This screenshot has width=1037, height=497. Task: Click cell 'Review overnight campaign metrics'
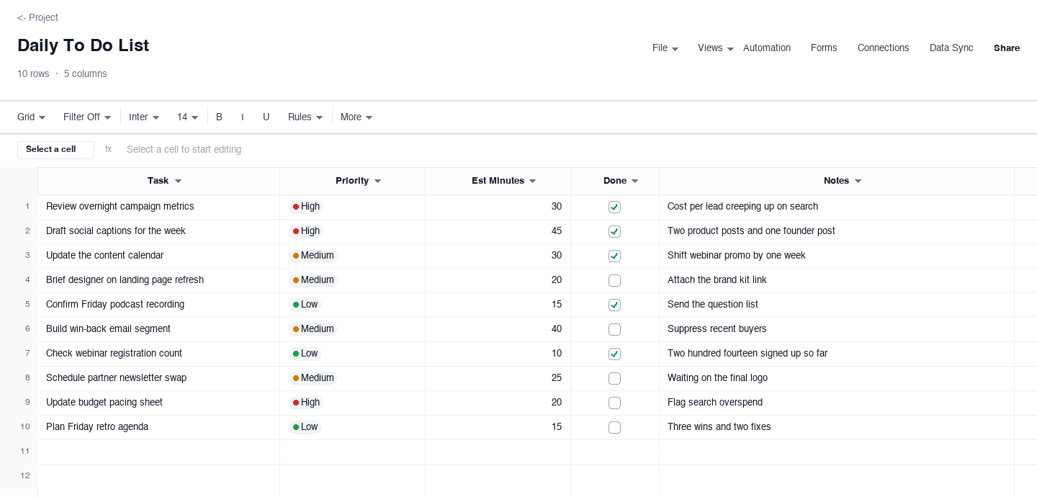click(158, 207)
